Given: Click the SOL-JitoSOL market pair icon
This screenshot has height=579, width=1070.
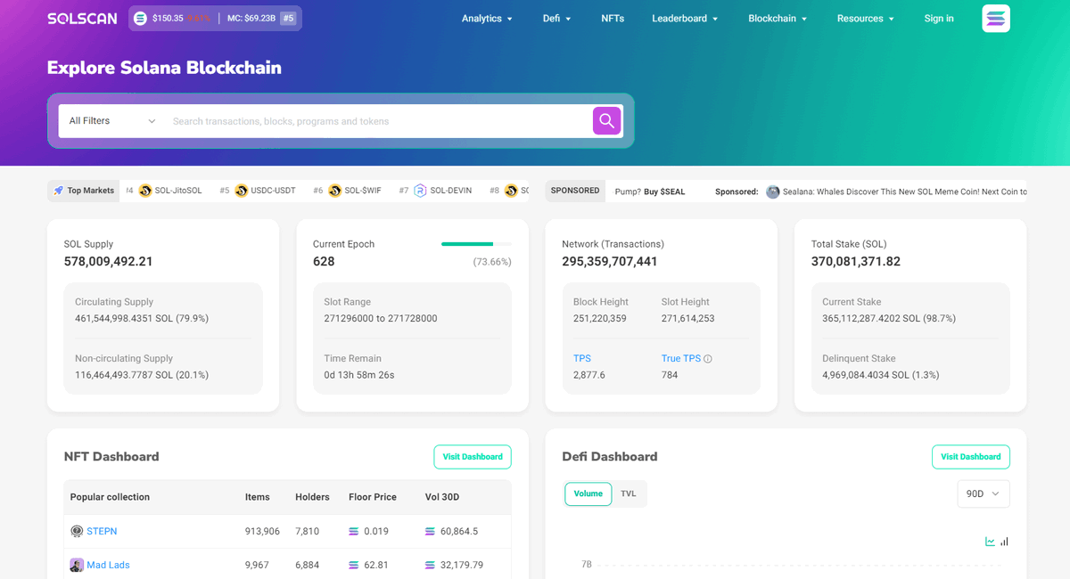Looking at the screenshot, I should 145,191.
